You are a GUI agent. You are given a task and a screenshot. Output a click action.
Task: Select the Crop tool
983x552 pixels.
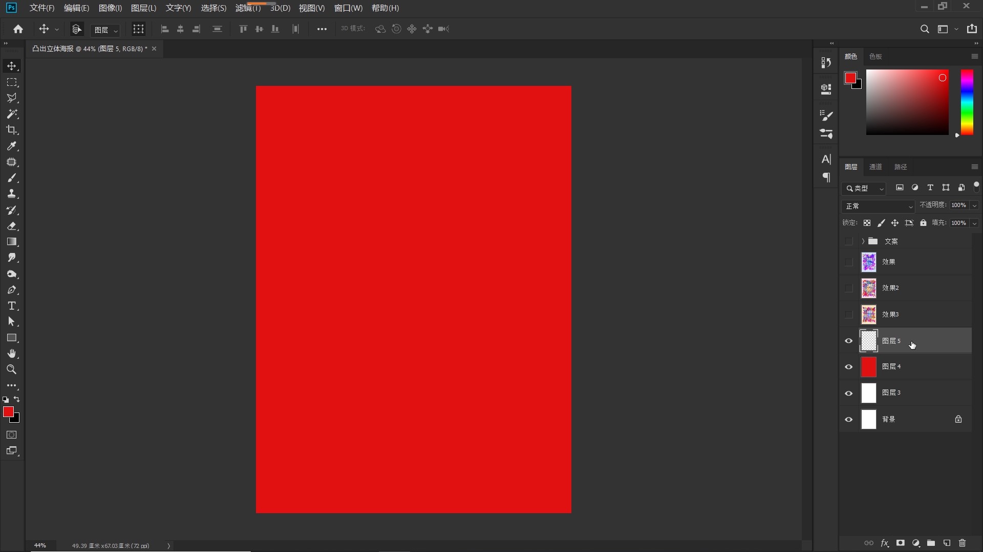coord(12,130)
